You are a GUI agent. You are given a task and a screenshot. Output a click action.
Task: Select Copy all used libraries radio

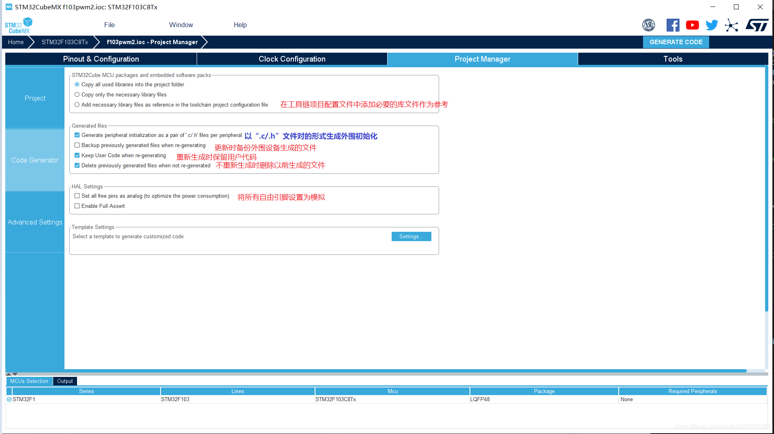coord(77,84)
